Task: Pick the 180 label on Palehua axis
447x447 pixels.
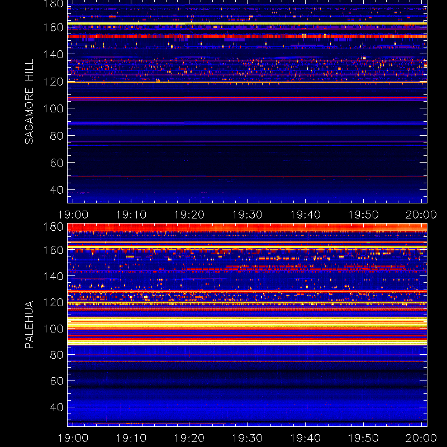Action: [x=53, y=227]
